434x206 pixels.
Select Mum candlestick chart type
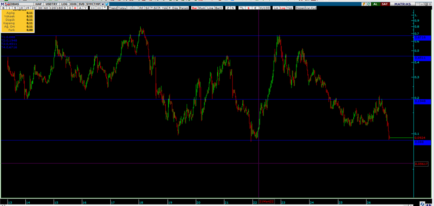pos(202,8)
